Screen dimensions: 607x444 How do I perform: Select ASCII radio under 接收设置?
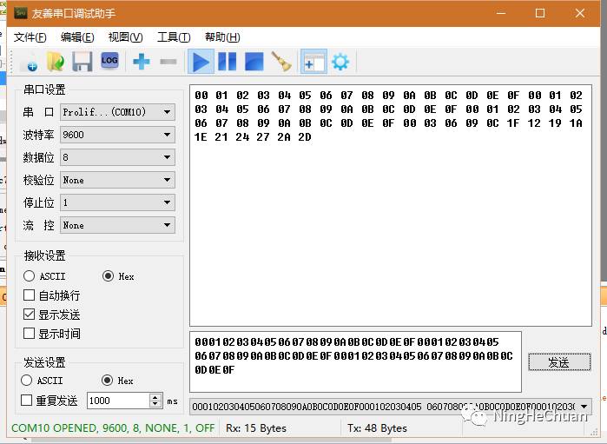coord(30,276)
